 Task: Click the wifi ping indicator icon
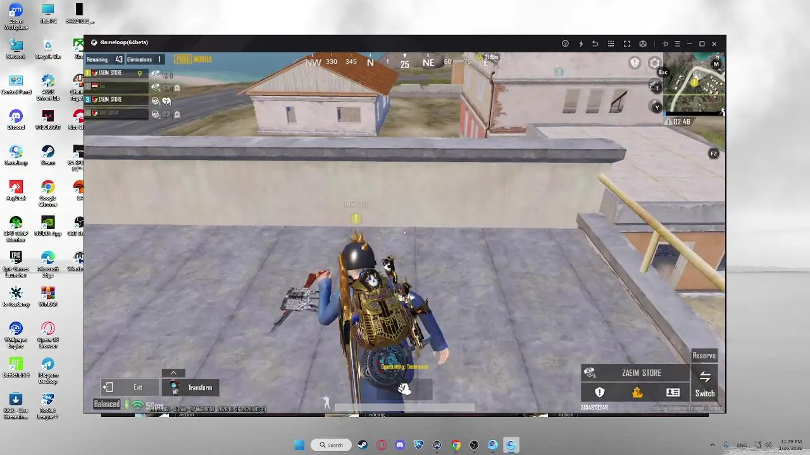pos(137,405)
